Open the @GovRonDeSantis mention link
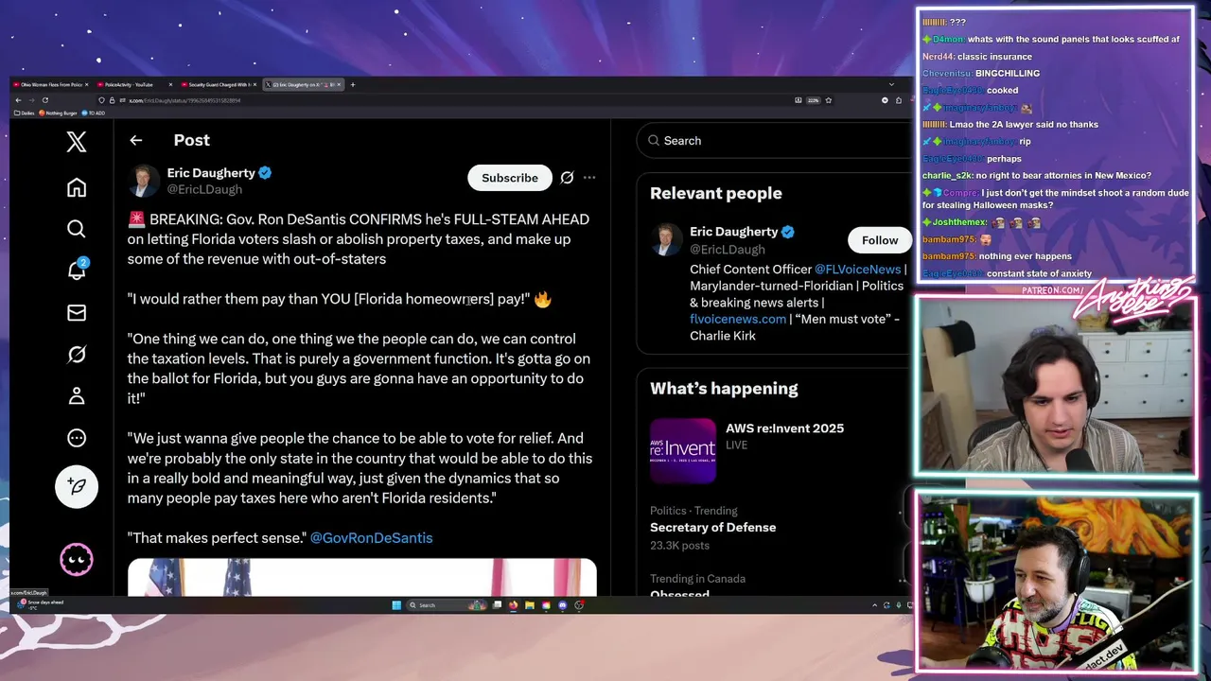This screenshot has width=1211, height=681. click(x=371, y=537)
